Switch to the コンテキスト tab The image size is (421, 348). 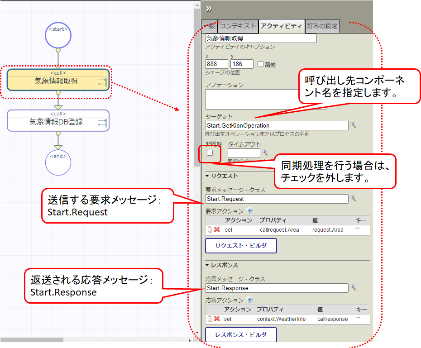(x=238, y=26)
